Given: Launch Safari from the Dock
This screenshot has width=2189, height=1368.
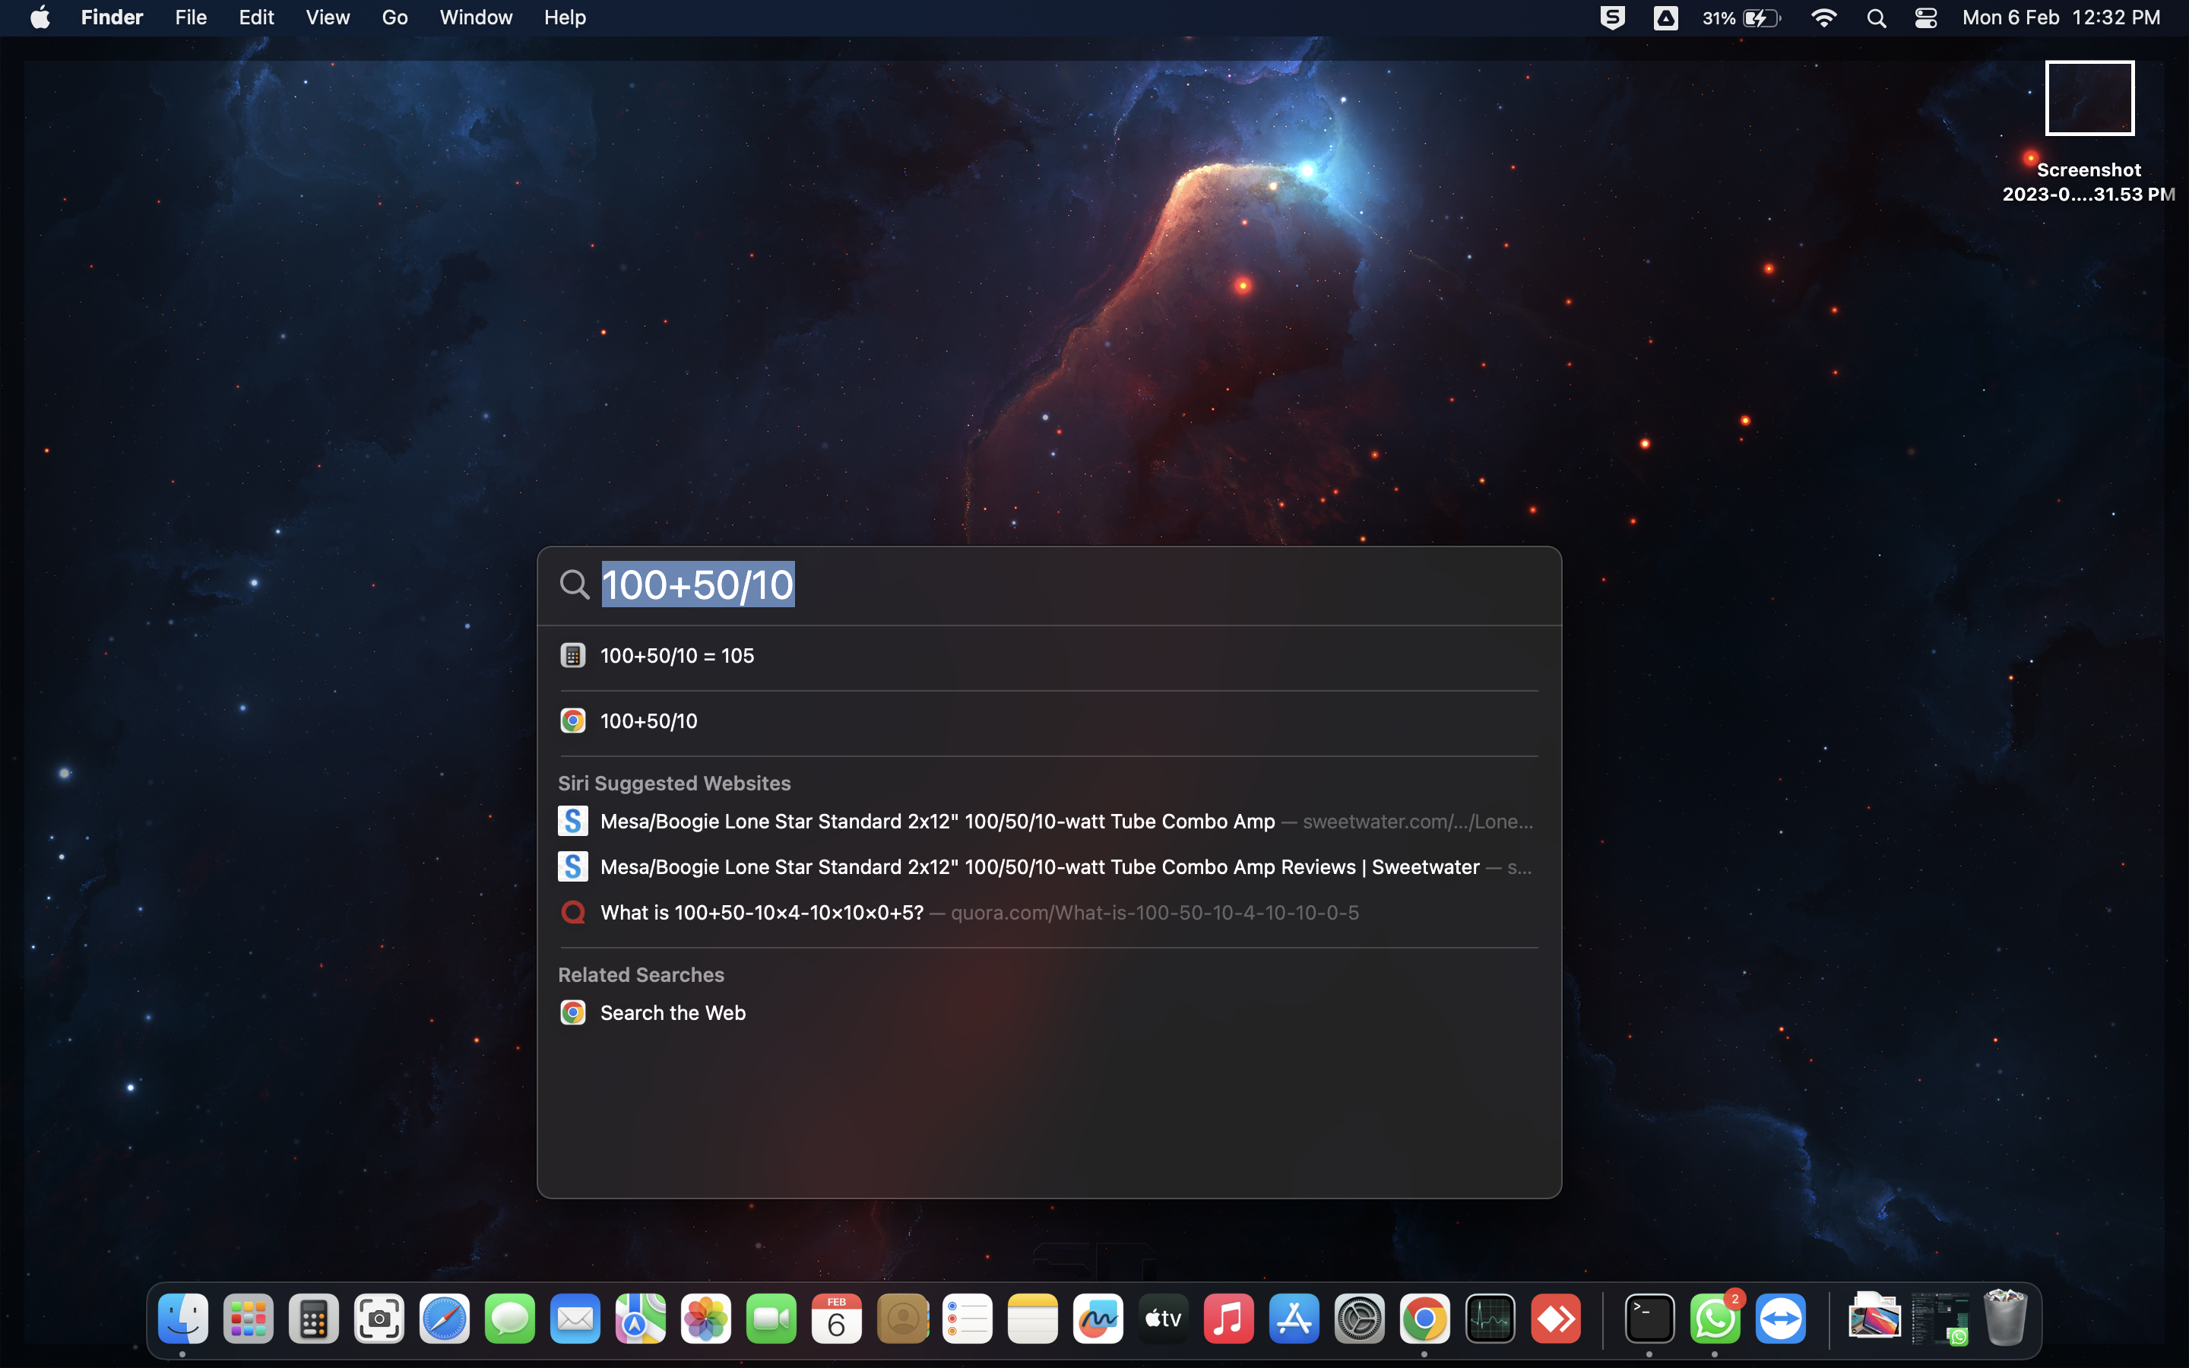Looking at the screenshot, I should [444, 1319].
